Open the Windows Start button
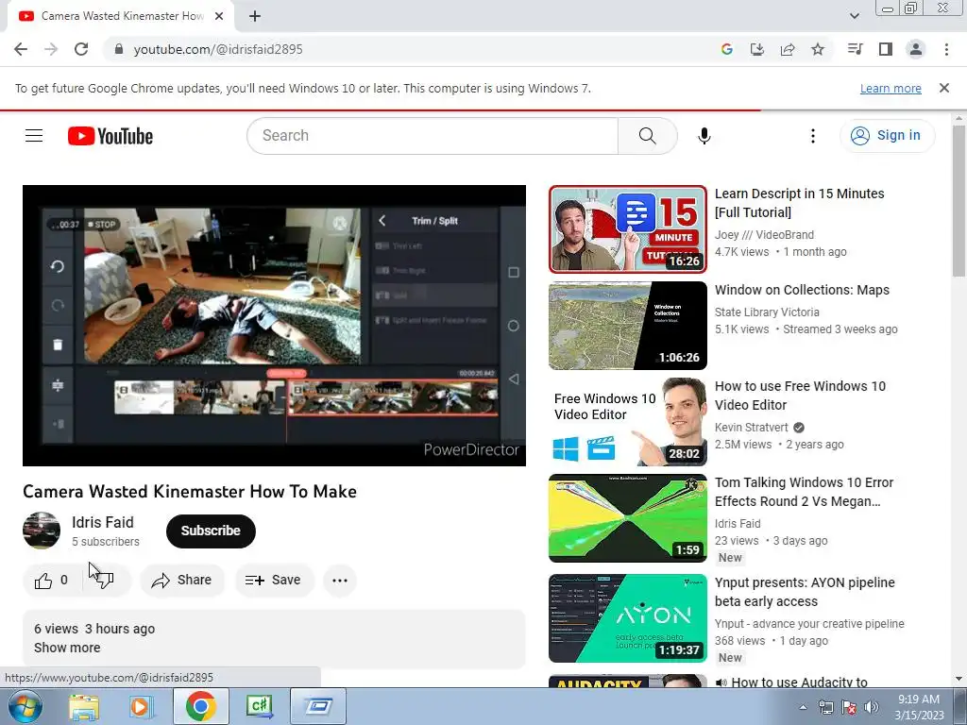Viewport: 967px width, 725px height. tap(25, 706)
